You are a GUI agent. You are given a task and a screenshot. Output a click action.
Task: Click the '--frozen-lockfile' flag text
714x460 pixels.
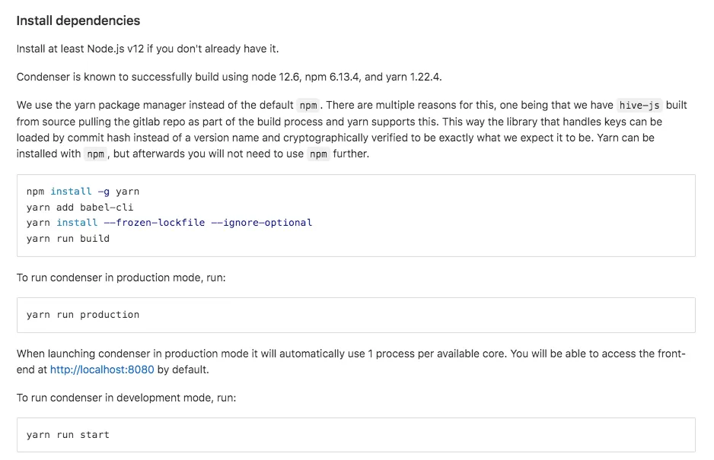155,223
